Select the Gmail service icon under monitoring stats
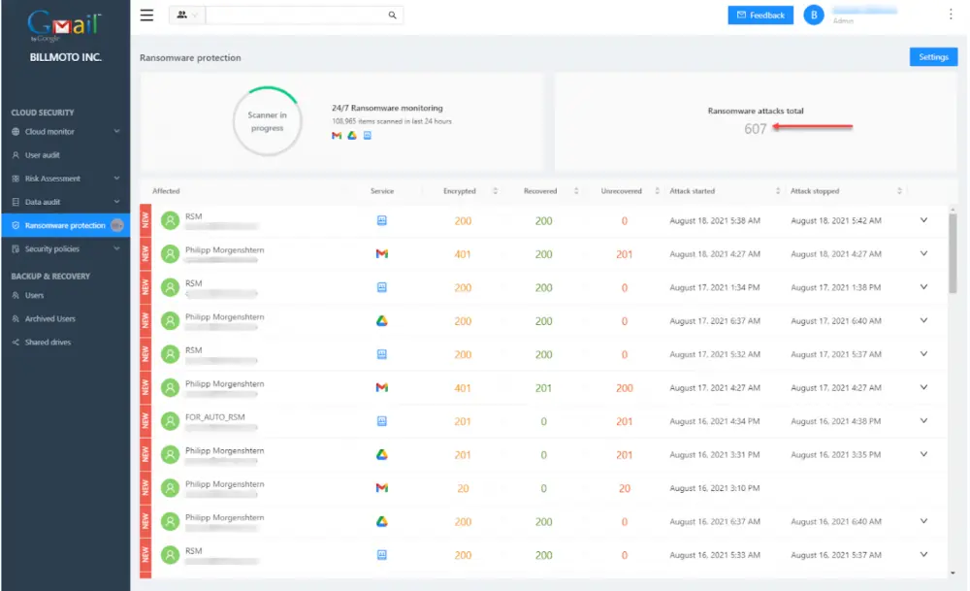The height and width of the screenshot is (591, 970). pos(335,136)
